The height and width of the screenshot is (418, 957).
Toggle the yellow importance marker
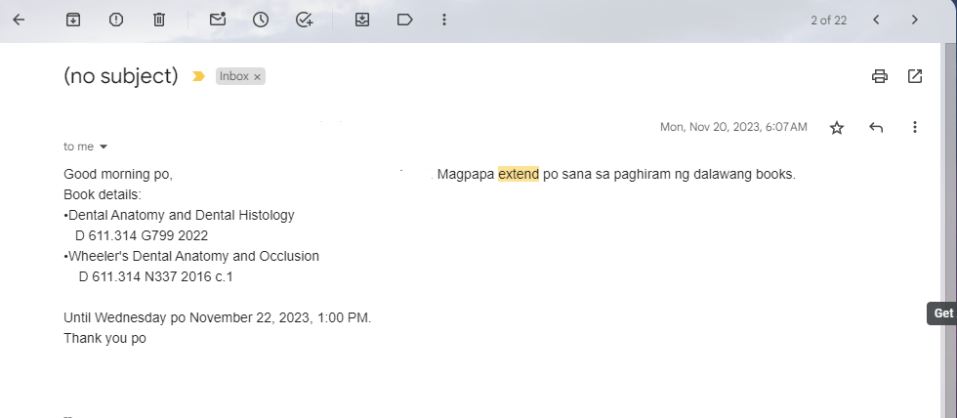click(x=198, y=76)
